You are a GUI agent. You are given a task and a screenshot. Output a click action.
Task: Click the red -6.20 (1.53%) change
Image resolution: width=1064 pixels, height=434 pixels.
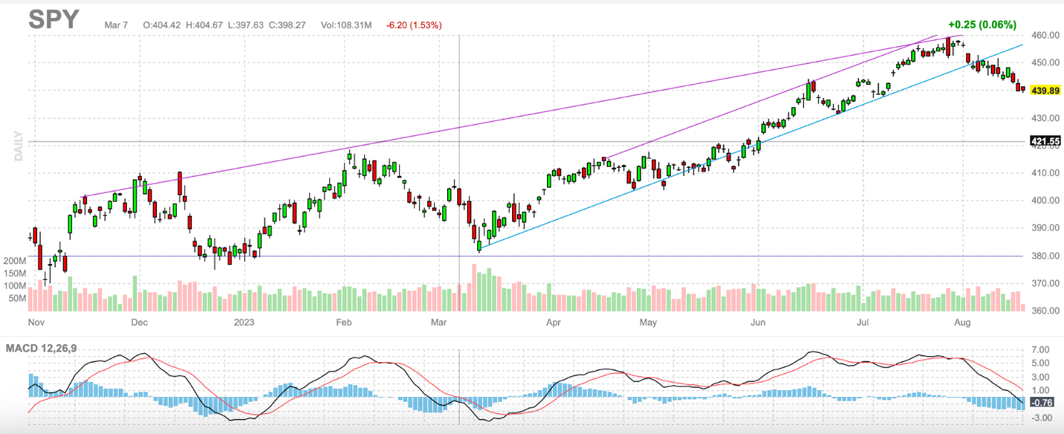click(x=414, y=25)
